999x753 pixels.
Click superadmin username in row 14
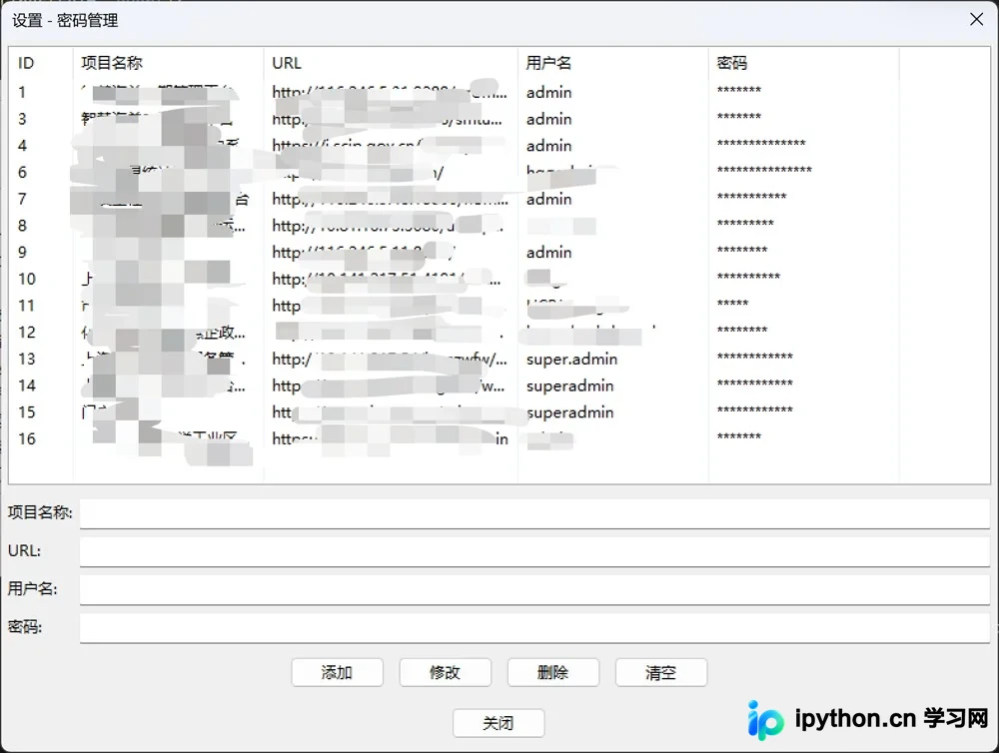[569, 386]
